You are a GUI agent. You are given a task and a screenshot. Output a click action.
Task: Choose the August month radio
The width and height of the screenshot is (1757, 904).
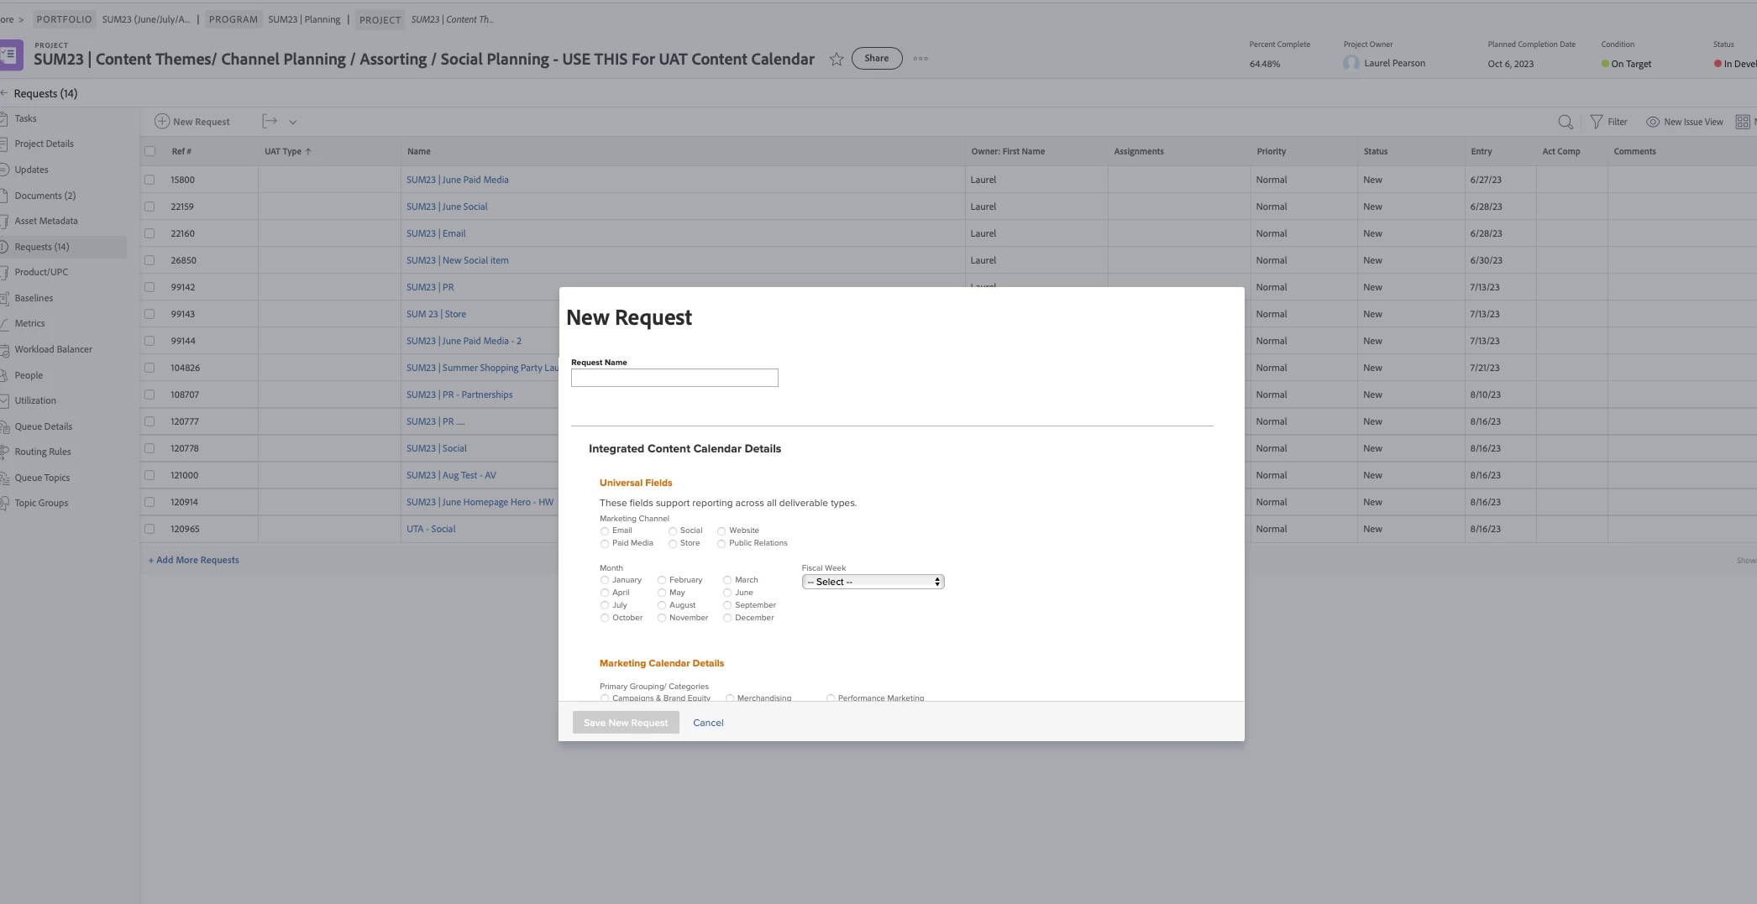(662, 605)
